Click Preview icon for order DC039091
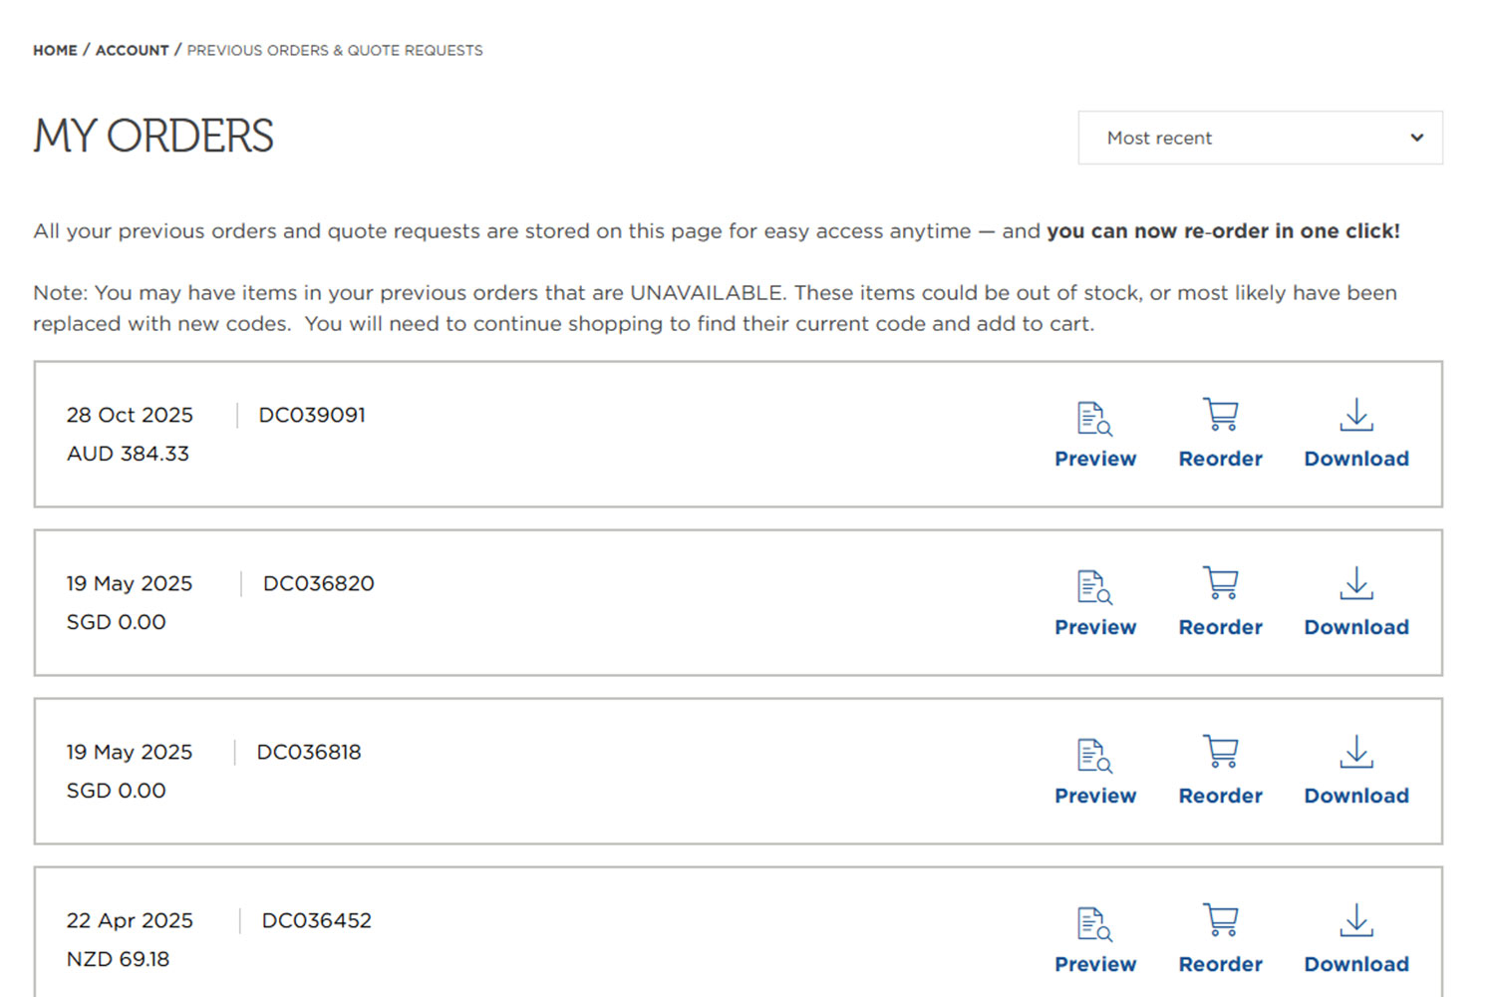The image size is (1495, 997). pyautogui.click(x=1094, y=418)
